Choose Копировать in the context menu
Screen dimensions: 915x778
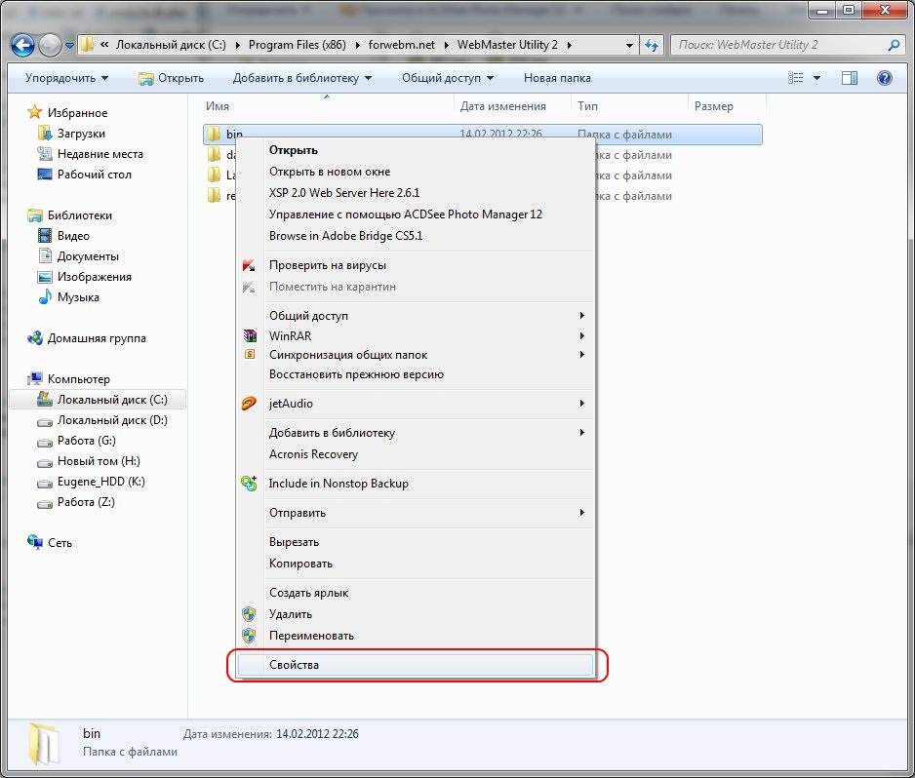(300, 564)
